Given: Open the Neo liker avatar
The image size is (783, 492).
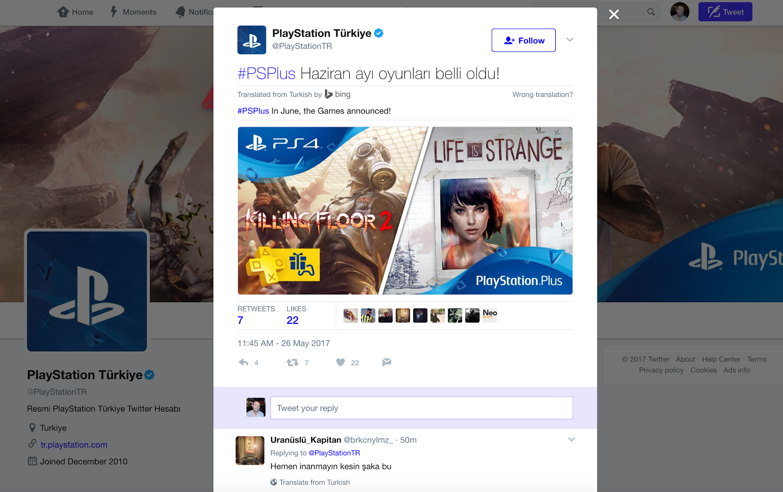Looking at the screenshot, I should tap(490, 315).
